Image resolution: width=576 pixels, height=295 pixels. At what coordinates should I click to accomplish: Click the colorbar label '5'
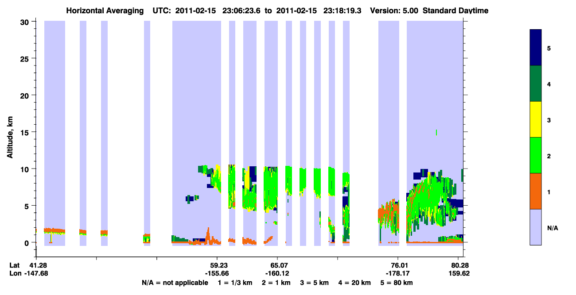coord(549,48)
